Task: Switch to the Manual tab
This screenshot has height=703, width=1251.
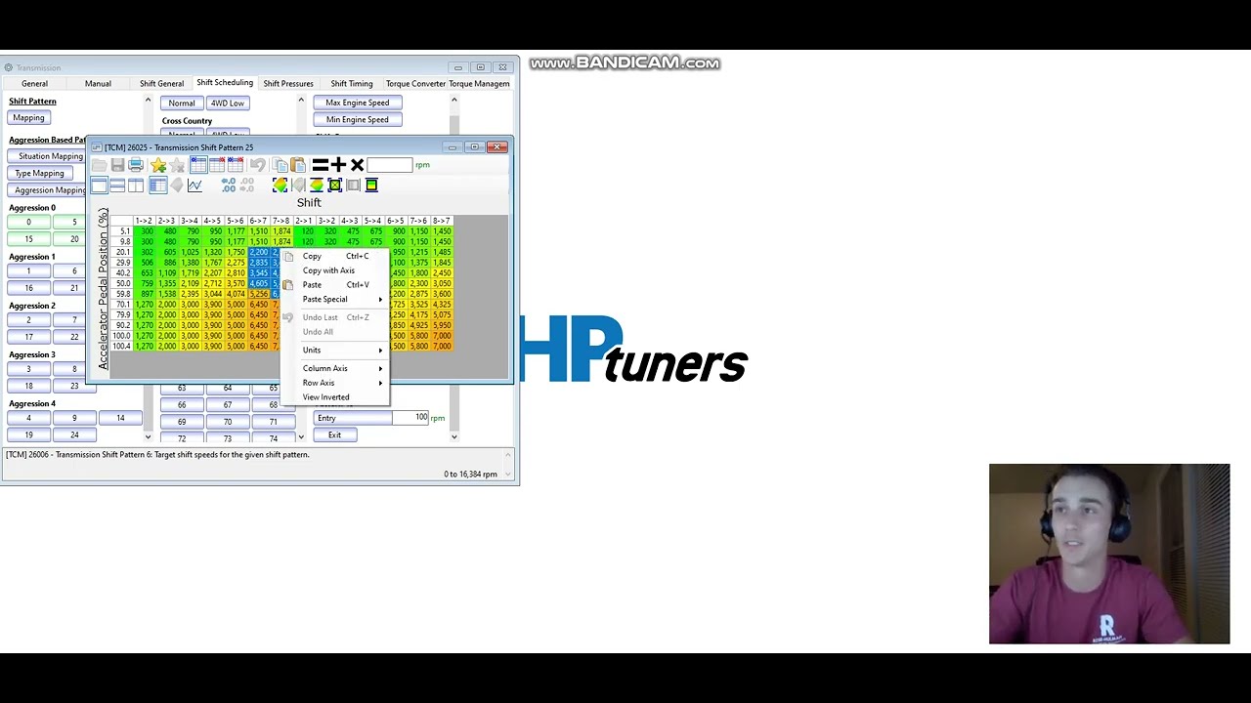Action: (98, 84)
